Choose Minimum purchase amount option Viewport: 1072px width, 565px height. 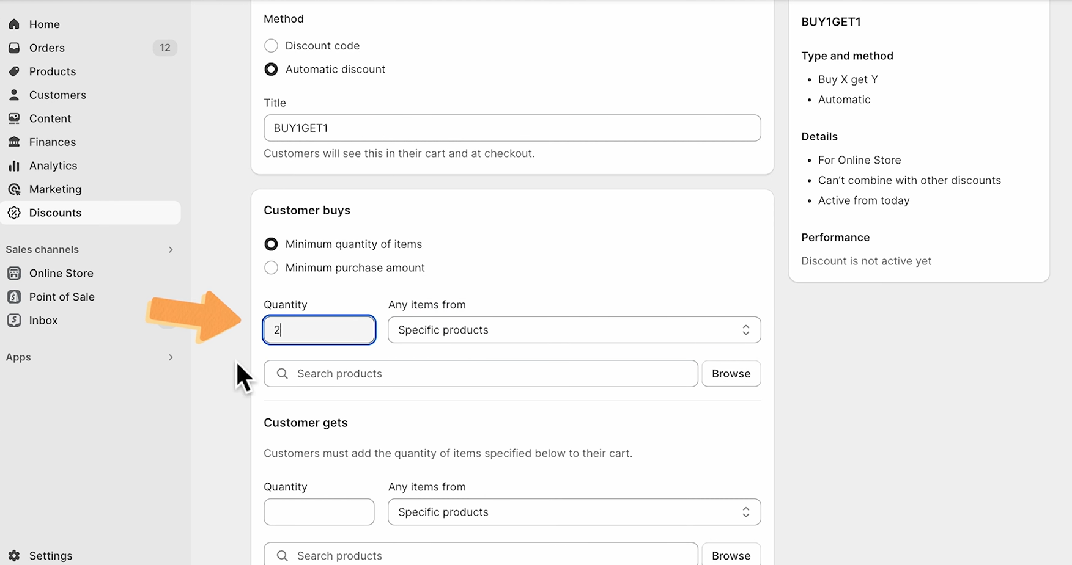[x=271, y=268]
